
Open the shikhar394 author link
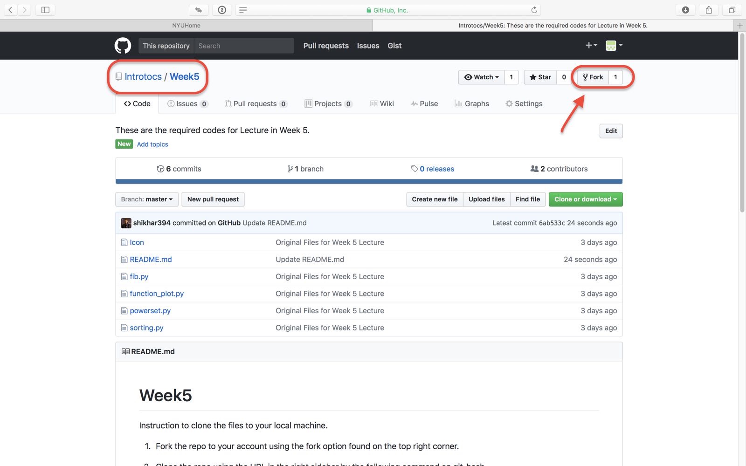152,223
